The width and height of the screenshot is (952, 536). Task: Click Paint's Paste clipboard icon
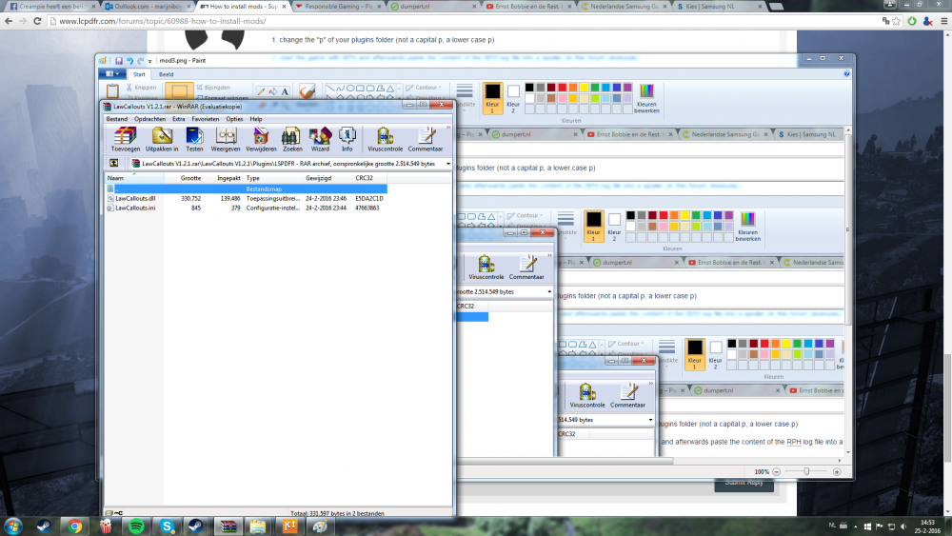tap(112, 91)
